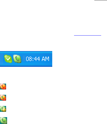This screenshot has width=107, height=124.
Task: Click the green phone tray icon beside clock
Action: [17, 59]
